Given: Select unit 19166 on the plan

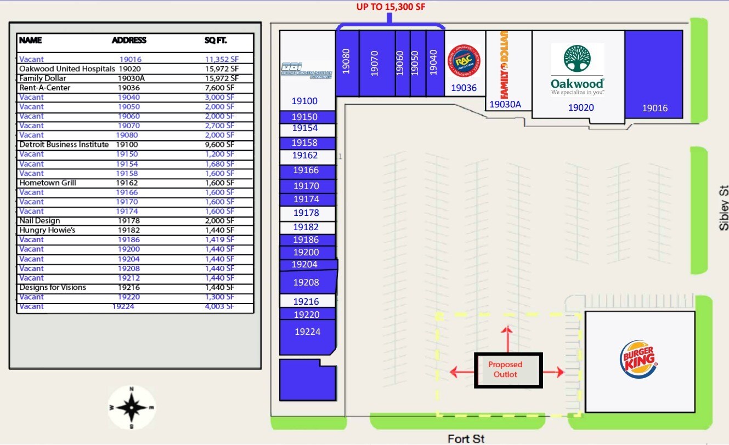Looking at the screenshot, I should (307, 171).
